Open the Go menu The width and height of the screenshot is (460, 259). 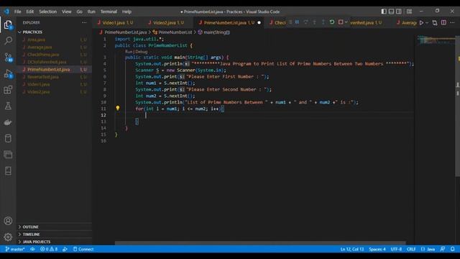80,12
